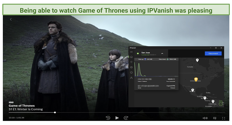This screenshot has height=125, width=232.
Task: Minimize the IPVanish window
Action: (210, 48)
